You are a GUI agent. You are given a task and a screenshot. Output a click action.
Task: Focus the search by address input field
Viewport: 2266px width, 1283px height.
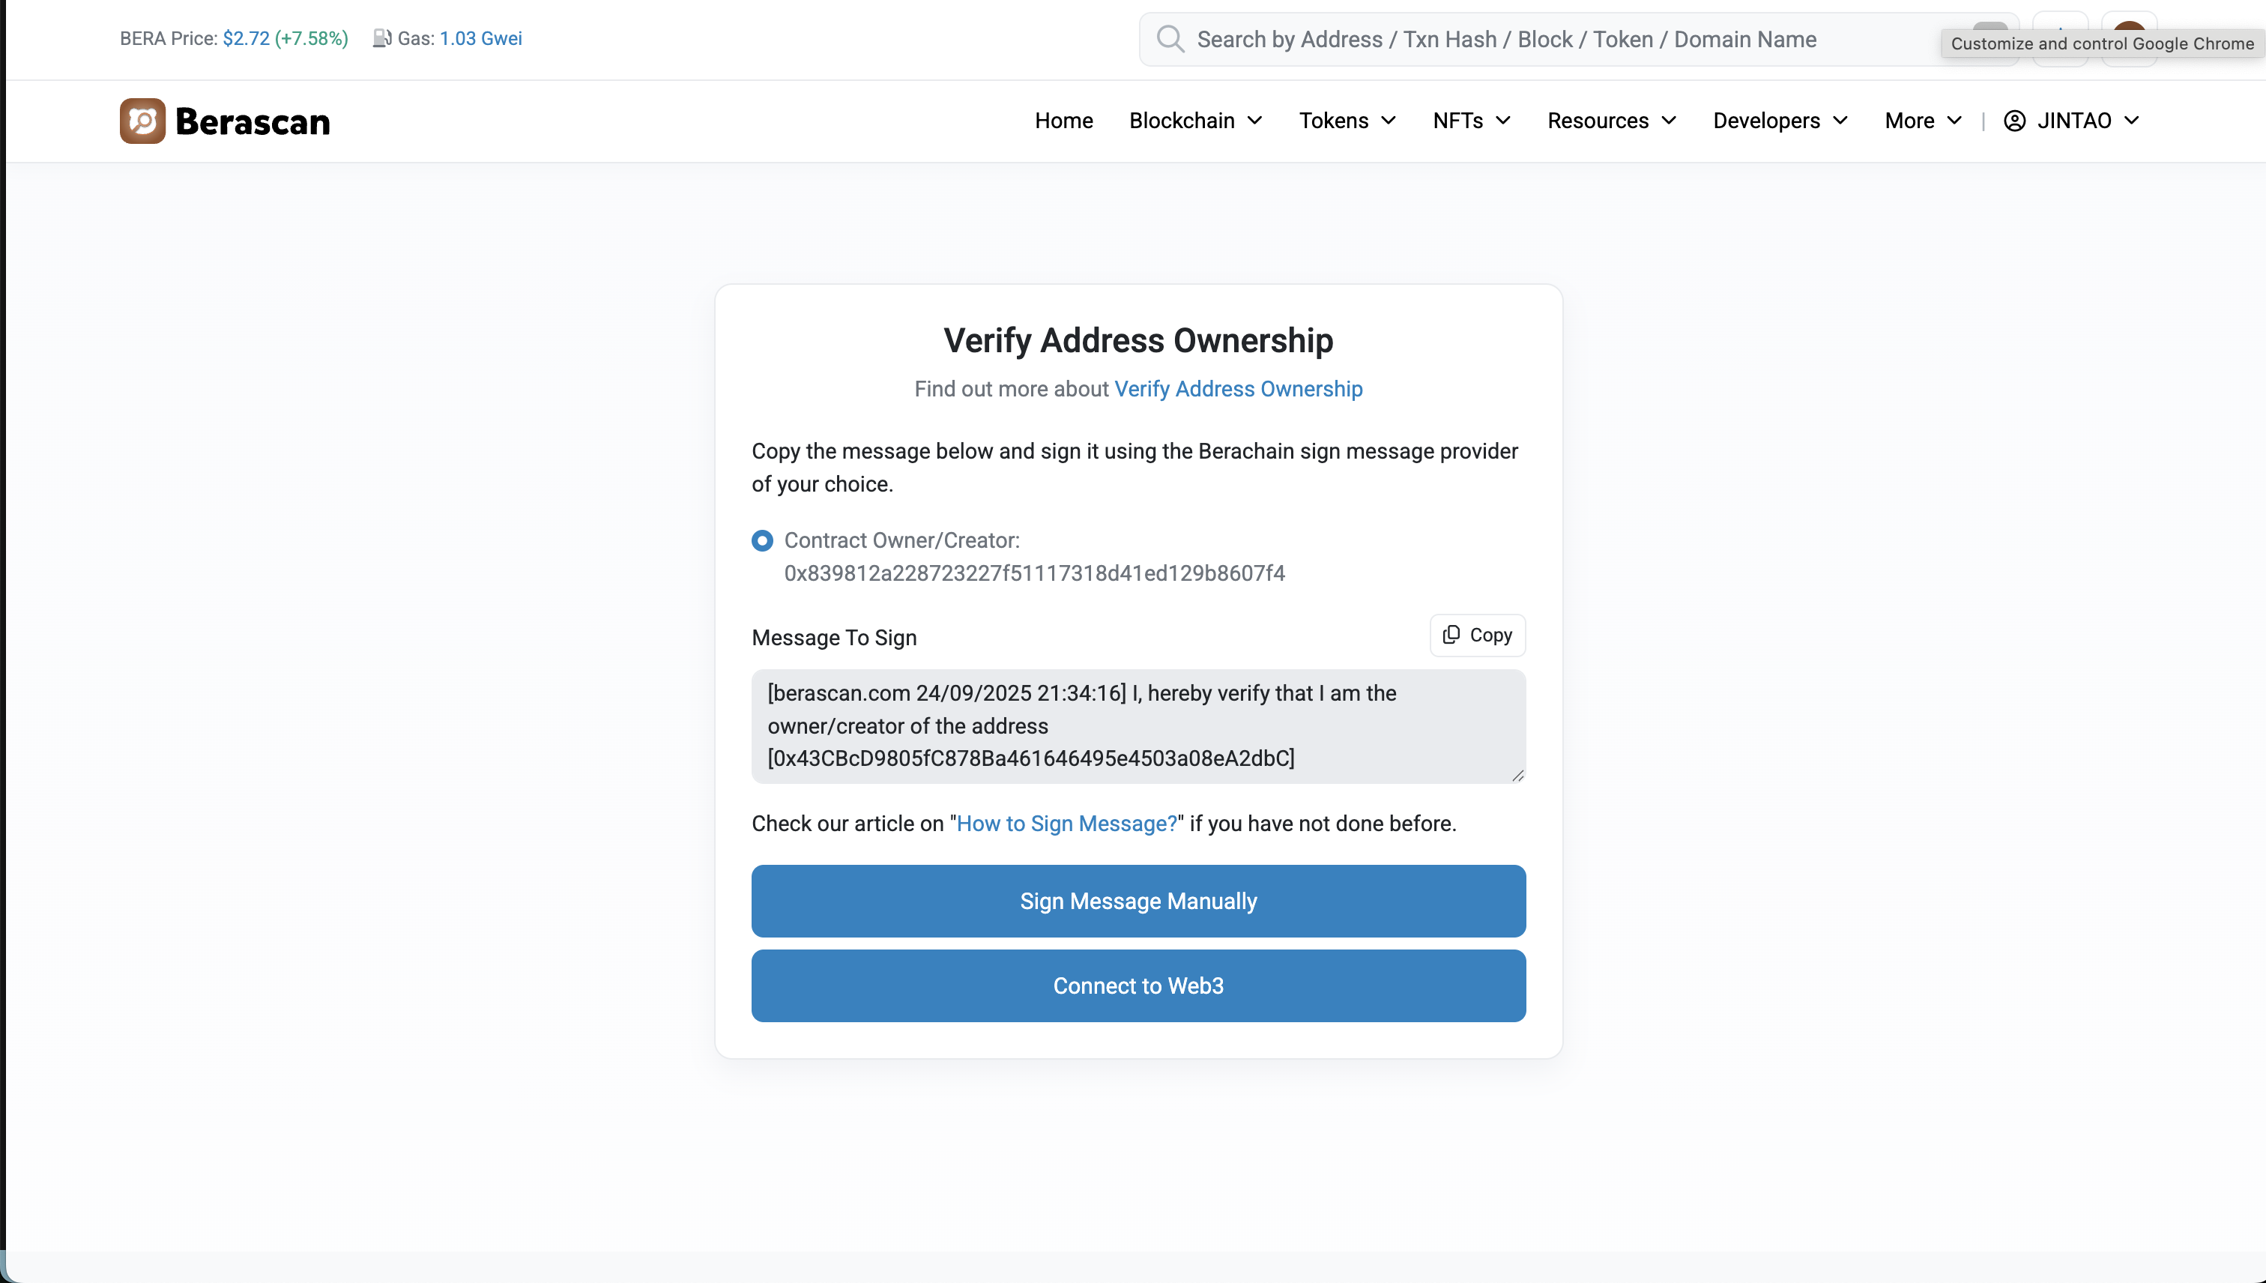(1577, 39)
